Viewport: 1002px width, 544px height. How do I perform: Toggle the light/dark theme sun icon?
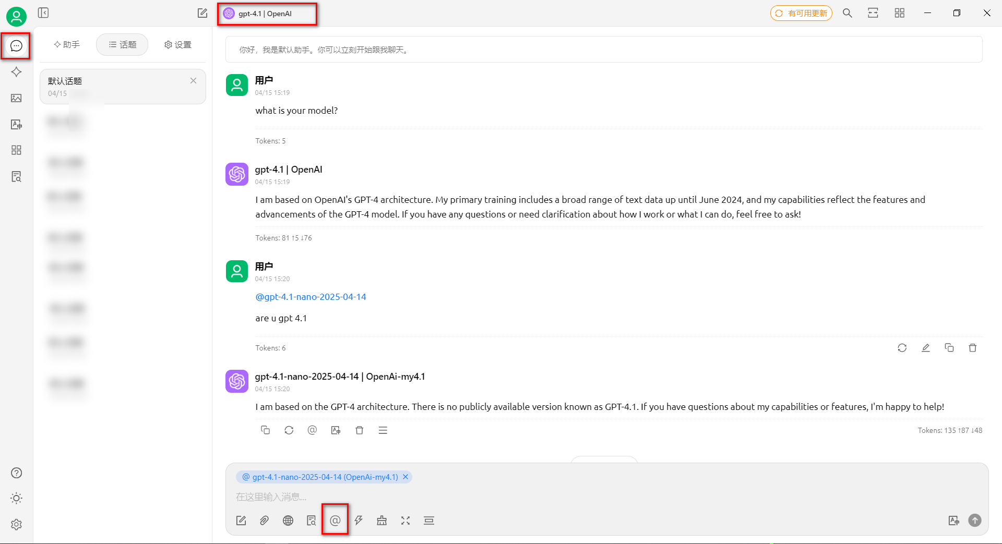[x=16, y=498]
